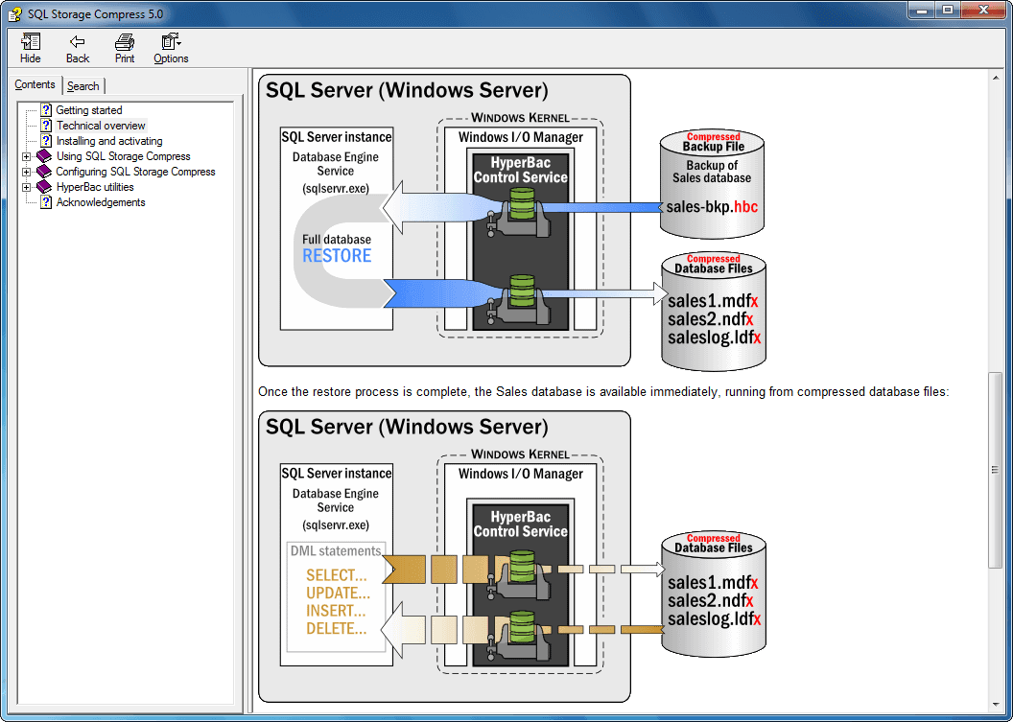Click the DML statements label
Viewport: 1013px width, 722px height.
tap(336, 551)
